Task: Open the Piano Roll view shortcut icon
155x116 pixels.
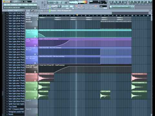Action: 118,2
